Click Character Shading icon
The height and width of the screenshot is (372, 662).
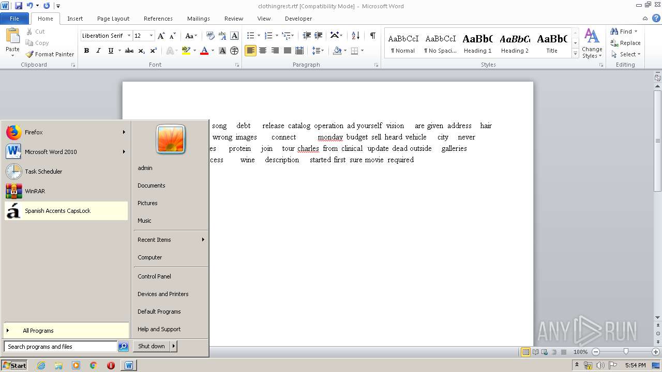[222, 51]
